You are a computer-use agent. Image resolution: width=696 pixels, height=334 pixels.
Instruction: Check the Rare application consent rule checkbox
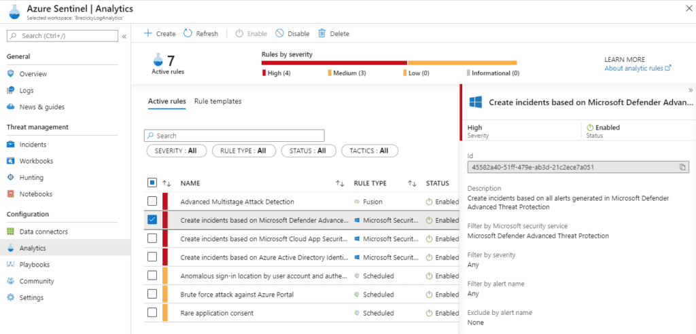tap(152, 313)
